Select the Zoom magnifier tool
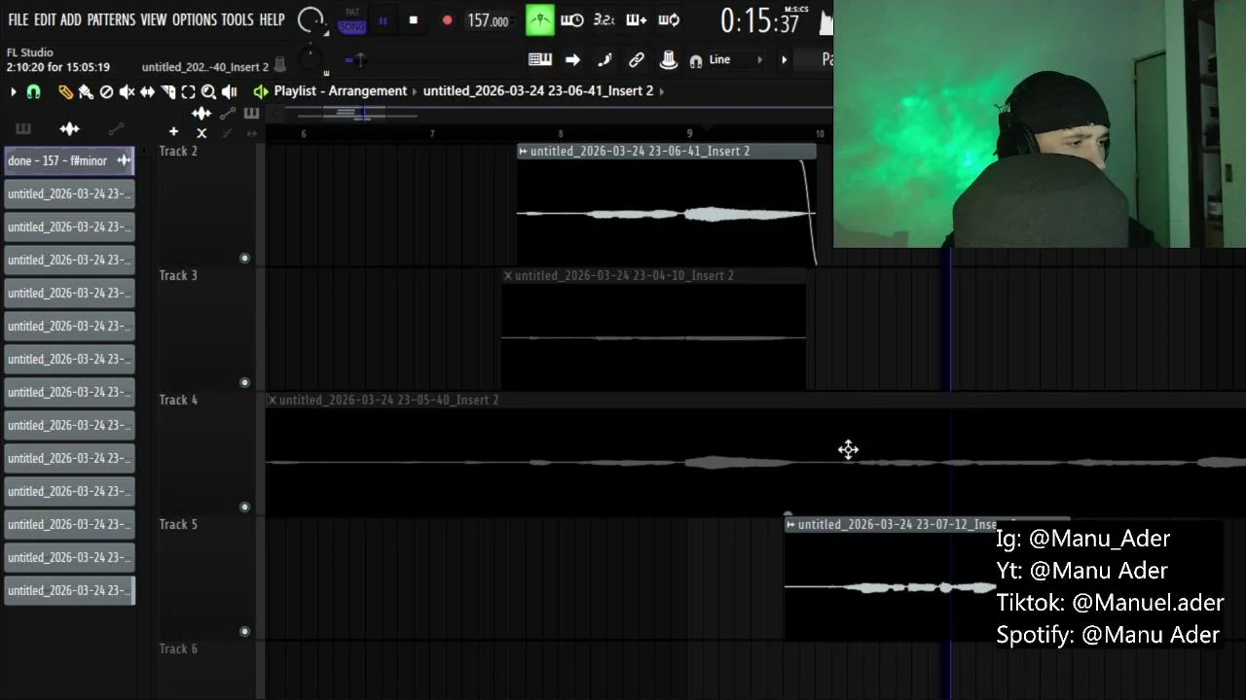 [208, 91]
